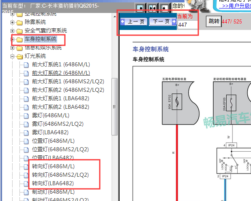
Task: Click the tree panel scrollbar thumb
Action: [x=114, y=107]
